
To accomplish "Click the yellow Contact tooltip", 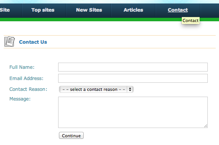I will click(190, 20).
